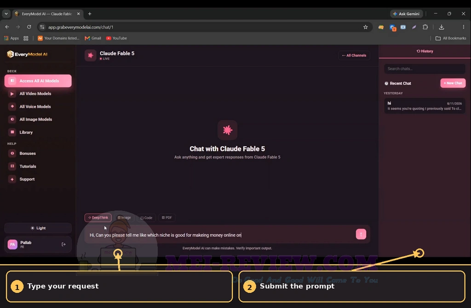Open the All Bookmarks folder
The image size is (471, 308).
point(451,38)
